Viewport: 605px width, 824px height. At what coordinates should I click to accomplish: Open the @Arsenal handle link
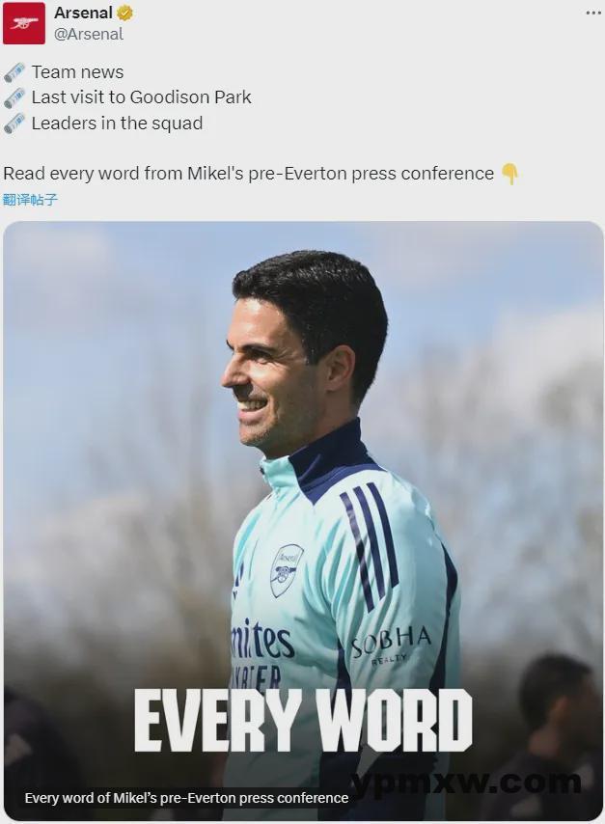pyautogui.click(x=89, y=34)
